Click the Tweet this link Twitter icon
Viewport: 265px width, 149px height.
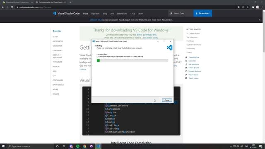pyautogui.click(x=186, y=58)
